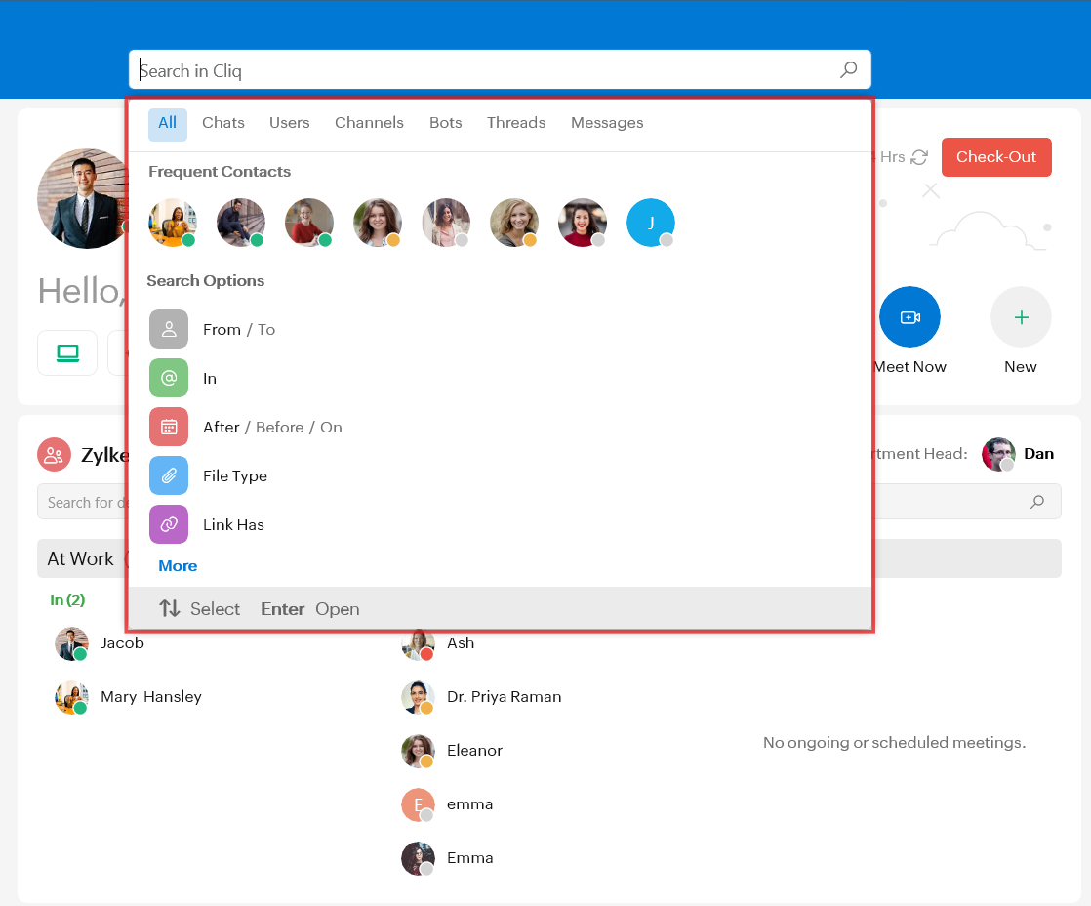Click the Dan department head name
Screen dimensions: 1091x906
[x=1039, y=454]
